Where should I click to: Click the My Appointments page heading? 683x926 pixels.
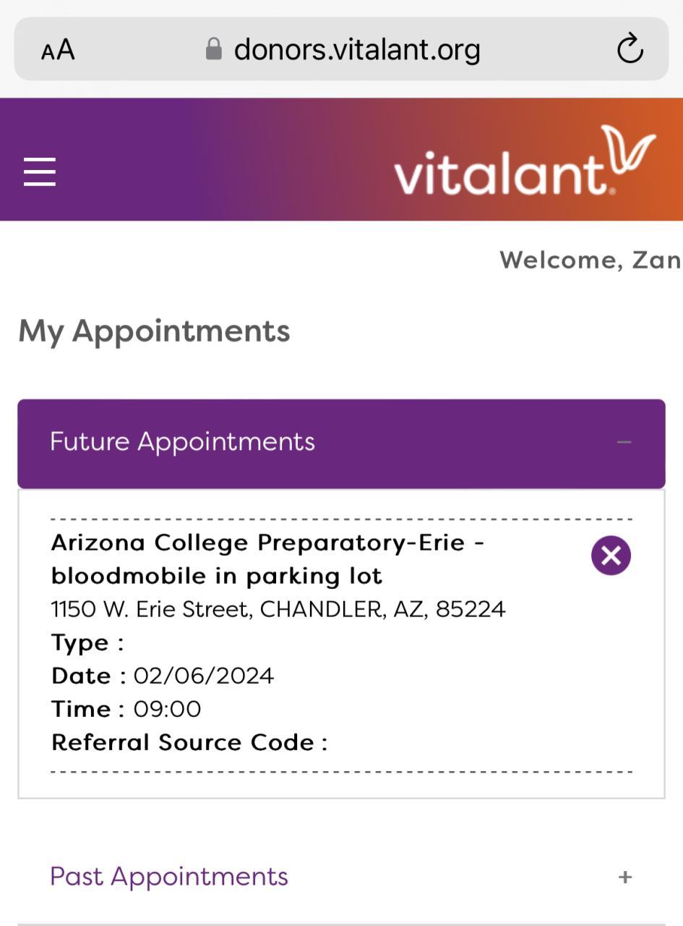pos(154,331)
